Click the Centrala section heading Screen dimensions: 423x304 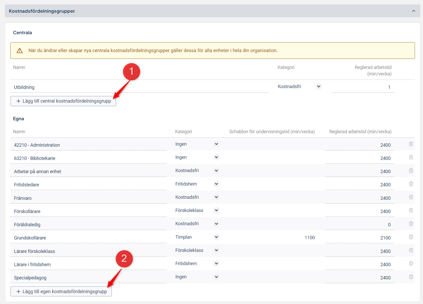23,33
